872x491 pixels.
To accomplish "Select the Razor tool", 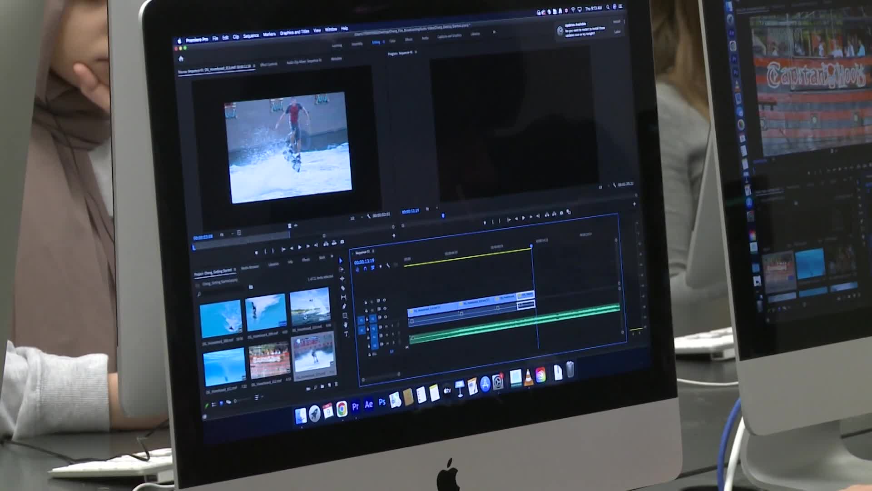I will point(343,288).
